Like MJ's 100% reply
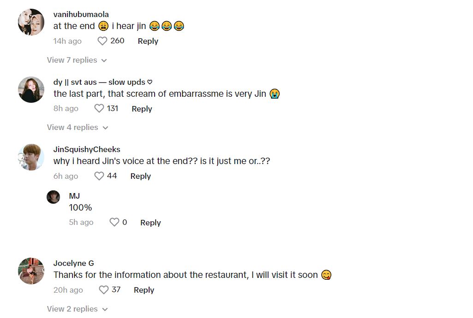Viewport: 473px width, 318px height. click(114, 223)
